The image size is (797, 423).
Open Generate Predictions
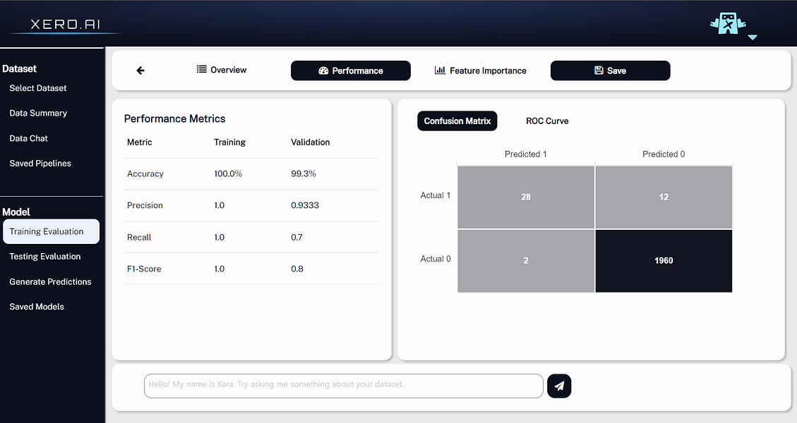point(50,281)
